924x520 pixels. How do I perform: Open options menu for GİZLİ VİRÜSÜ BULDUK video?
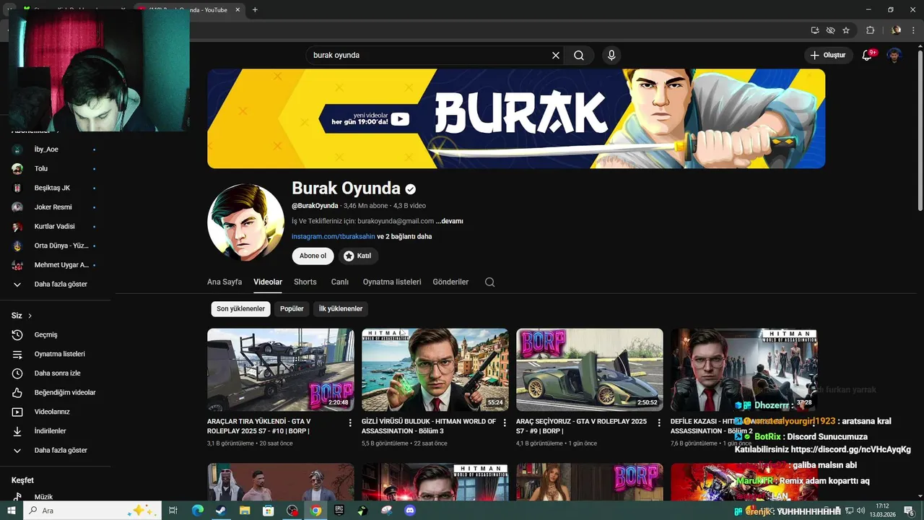[505, 422]
